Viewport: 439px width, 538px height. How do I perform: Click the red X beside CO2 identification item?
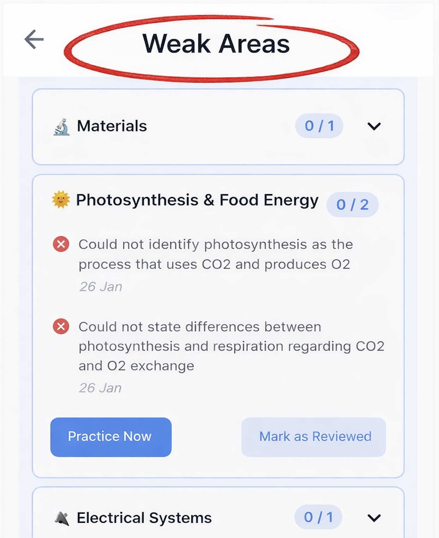[x=61, y=244]
